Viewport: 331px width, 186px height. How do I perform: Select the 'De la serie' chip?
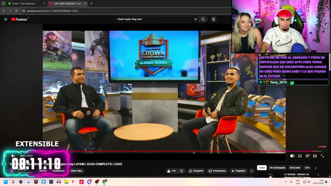click(295, 168)
